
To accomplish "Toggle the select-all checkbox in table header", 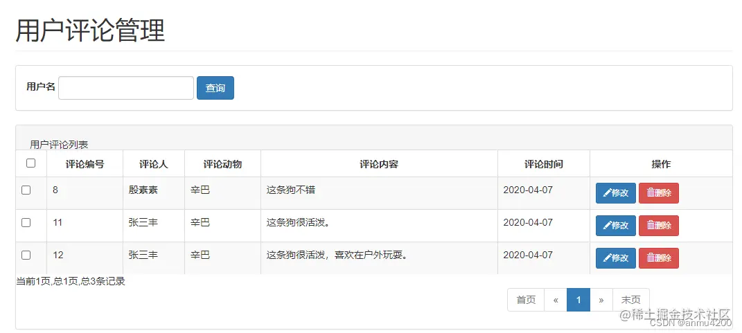I will pyautogui.click(x=30, y=163).
